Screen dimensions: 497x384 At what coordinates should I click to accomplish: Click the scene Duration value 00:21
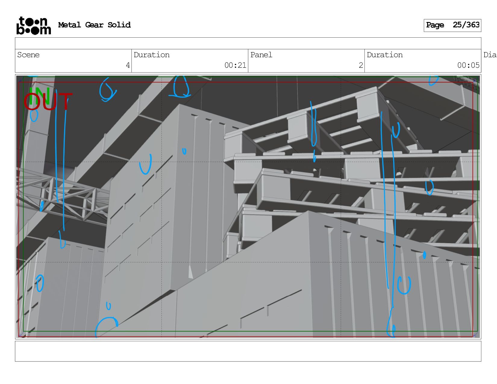click(235, 65)
